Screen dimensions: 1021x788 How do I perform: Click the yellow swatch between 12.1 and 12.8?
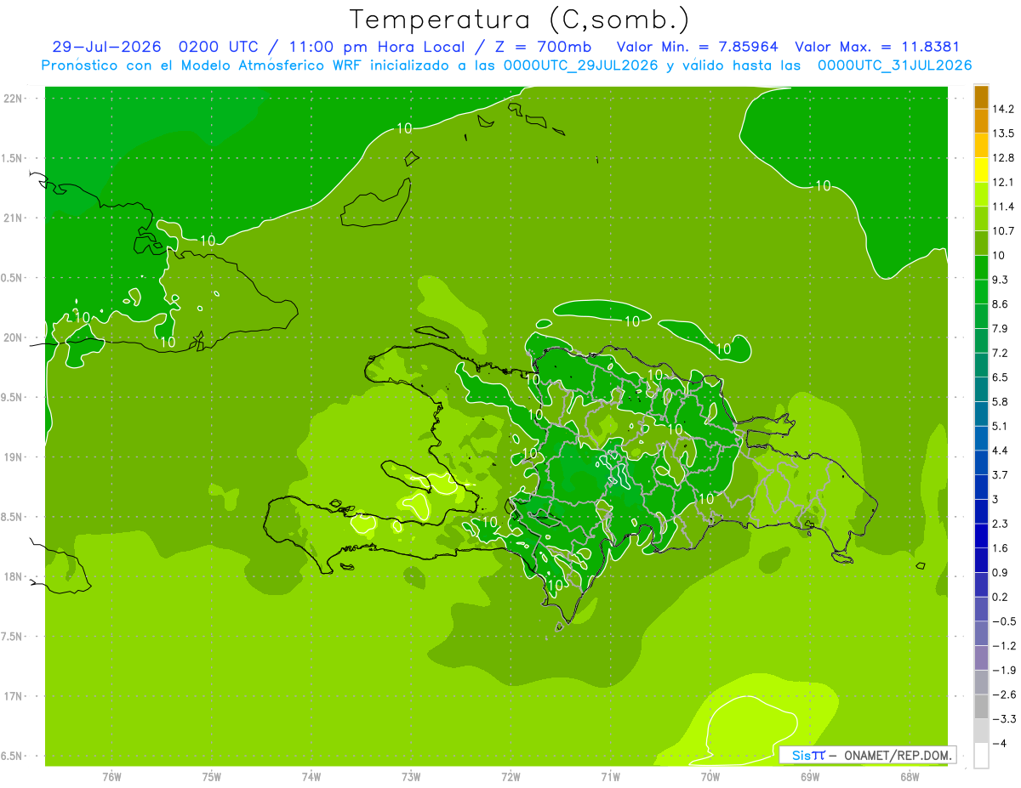pos(981,170)
